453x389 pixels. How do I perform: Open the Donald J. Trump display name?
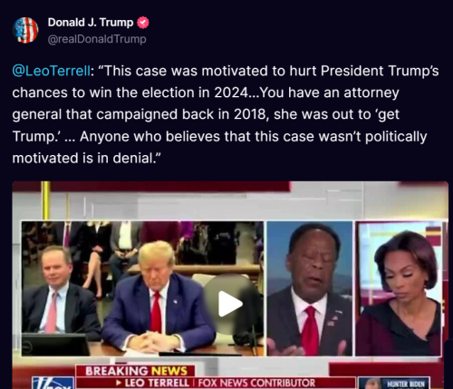91,23
